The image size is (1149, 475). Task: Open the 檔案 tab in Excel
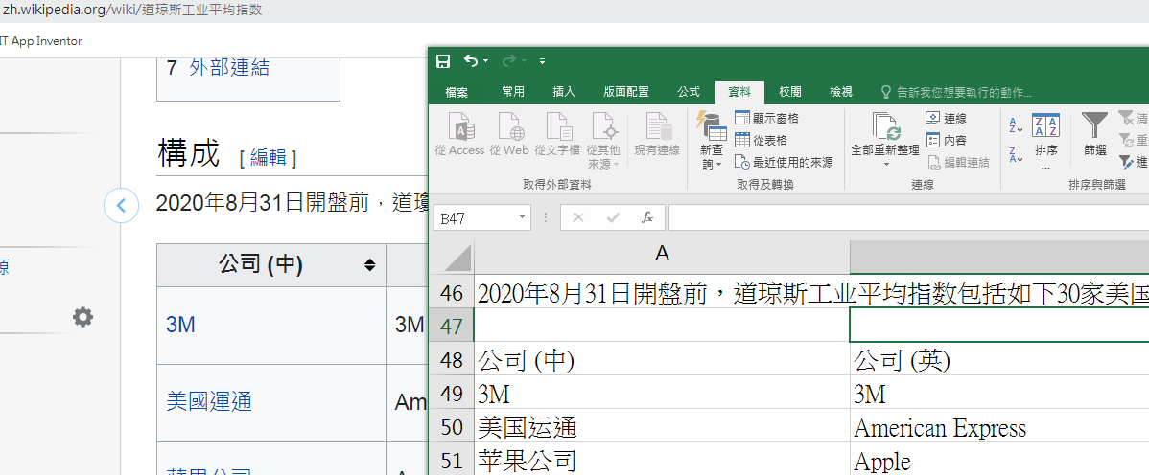[457, 92]
